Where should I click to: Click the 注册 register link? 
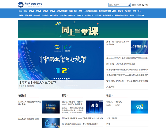[139, 5]
